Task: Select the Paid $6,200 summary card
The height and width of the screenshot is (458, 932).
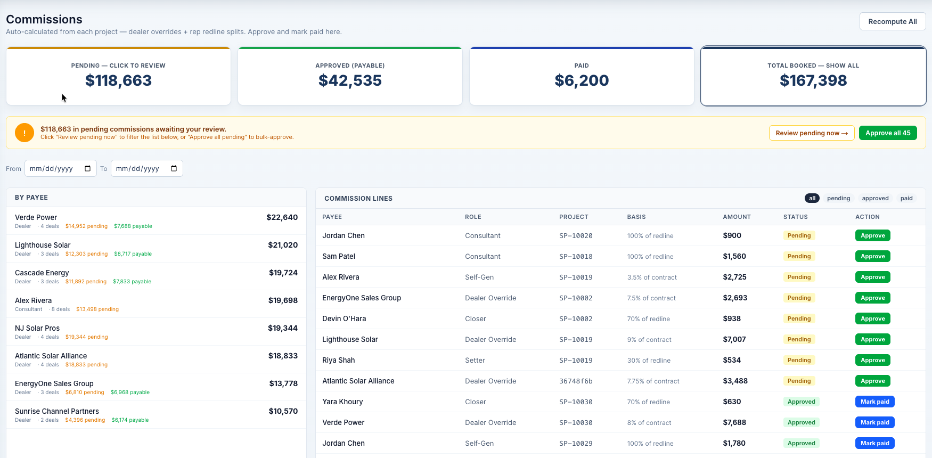Action: click(x=582, y=76)
